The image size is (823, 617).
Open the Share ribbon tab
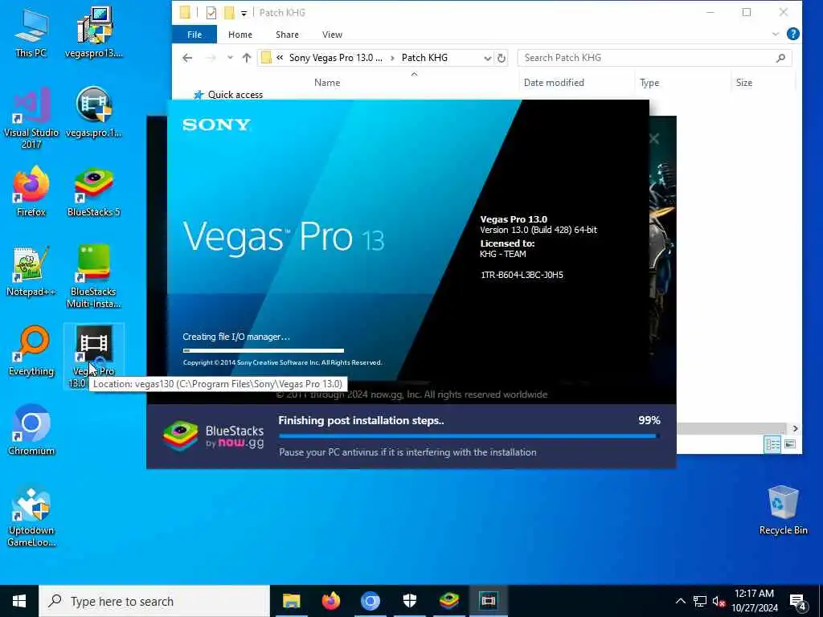(x=287, y=35)
